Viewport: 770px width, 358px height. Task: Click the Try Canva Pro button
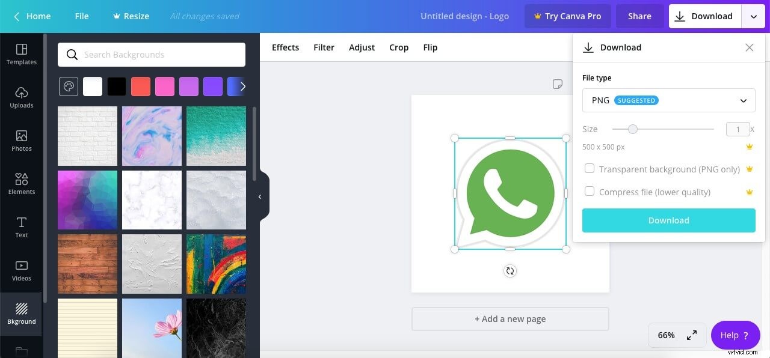click(x=567, y=16)
